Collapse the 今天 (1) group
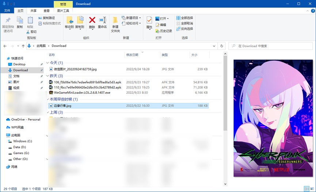Viewport: 316px width, 192px height. pyautogui.click(x=47, y=63)
